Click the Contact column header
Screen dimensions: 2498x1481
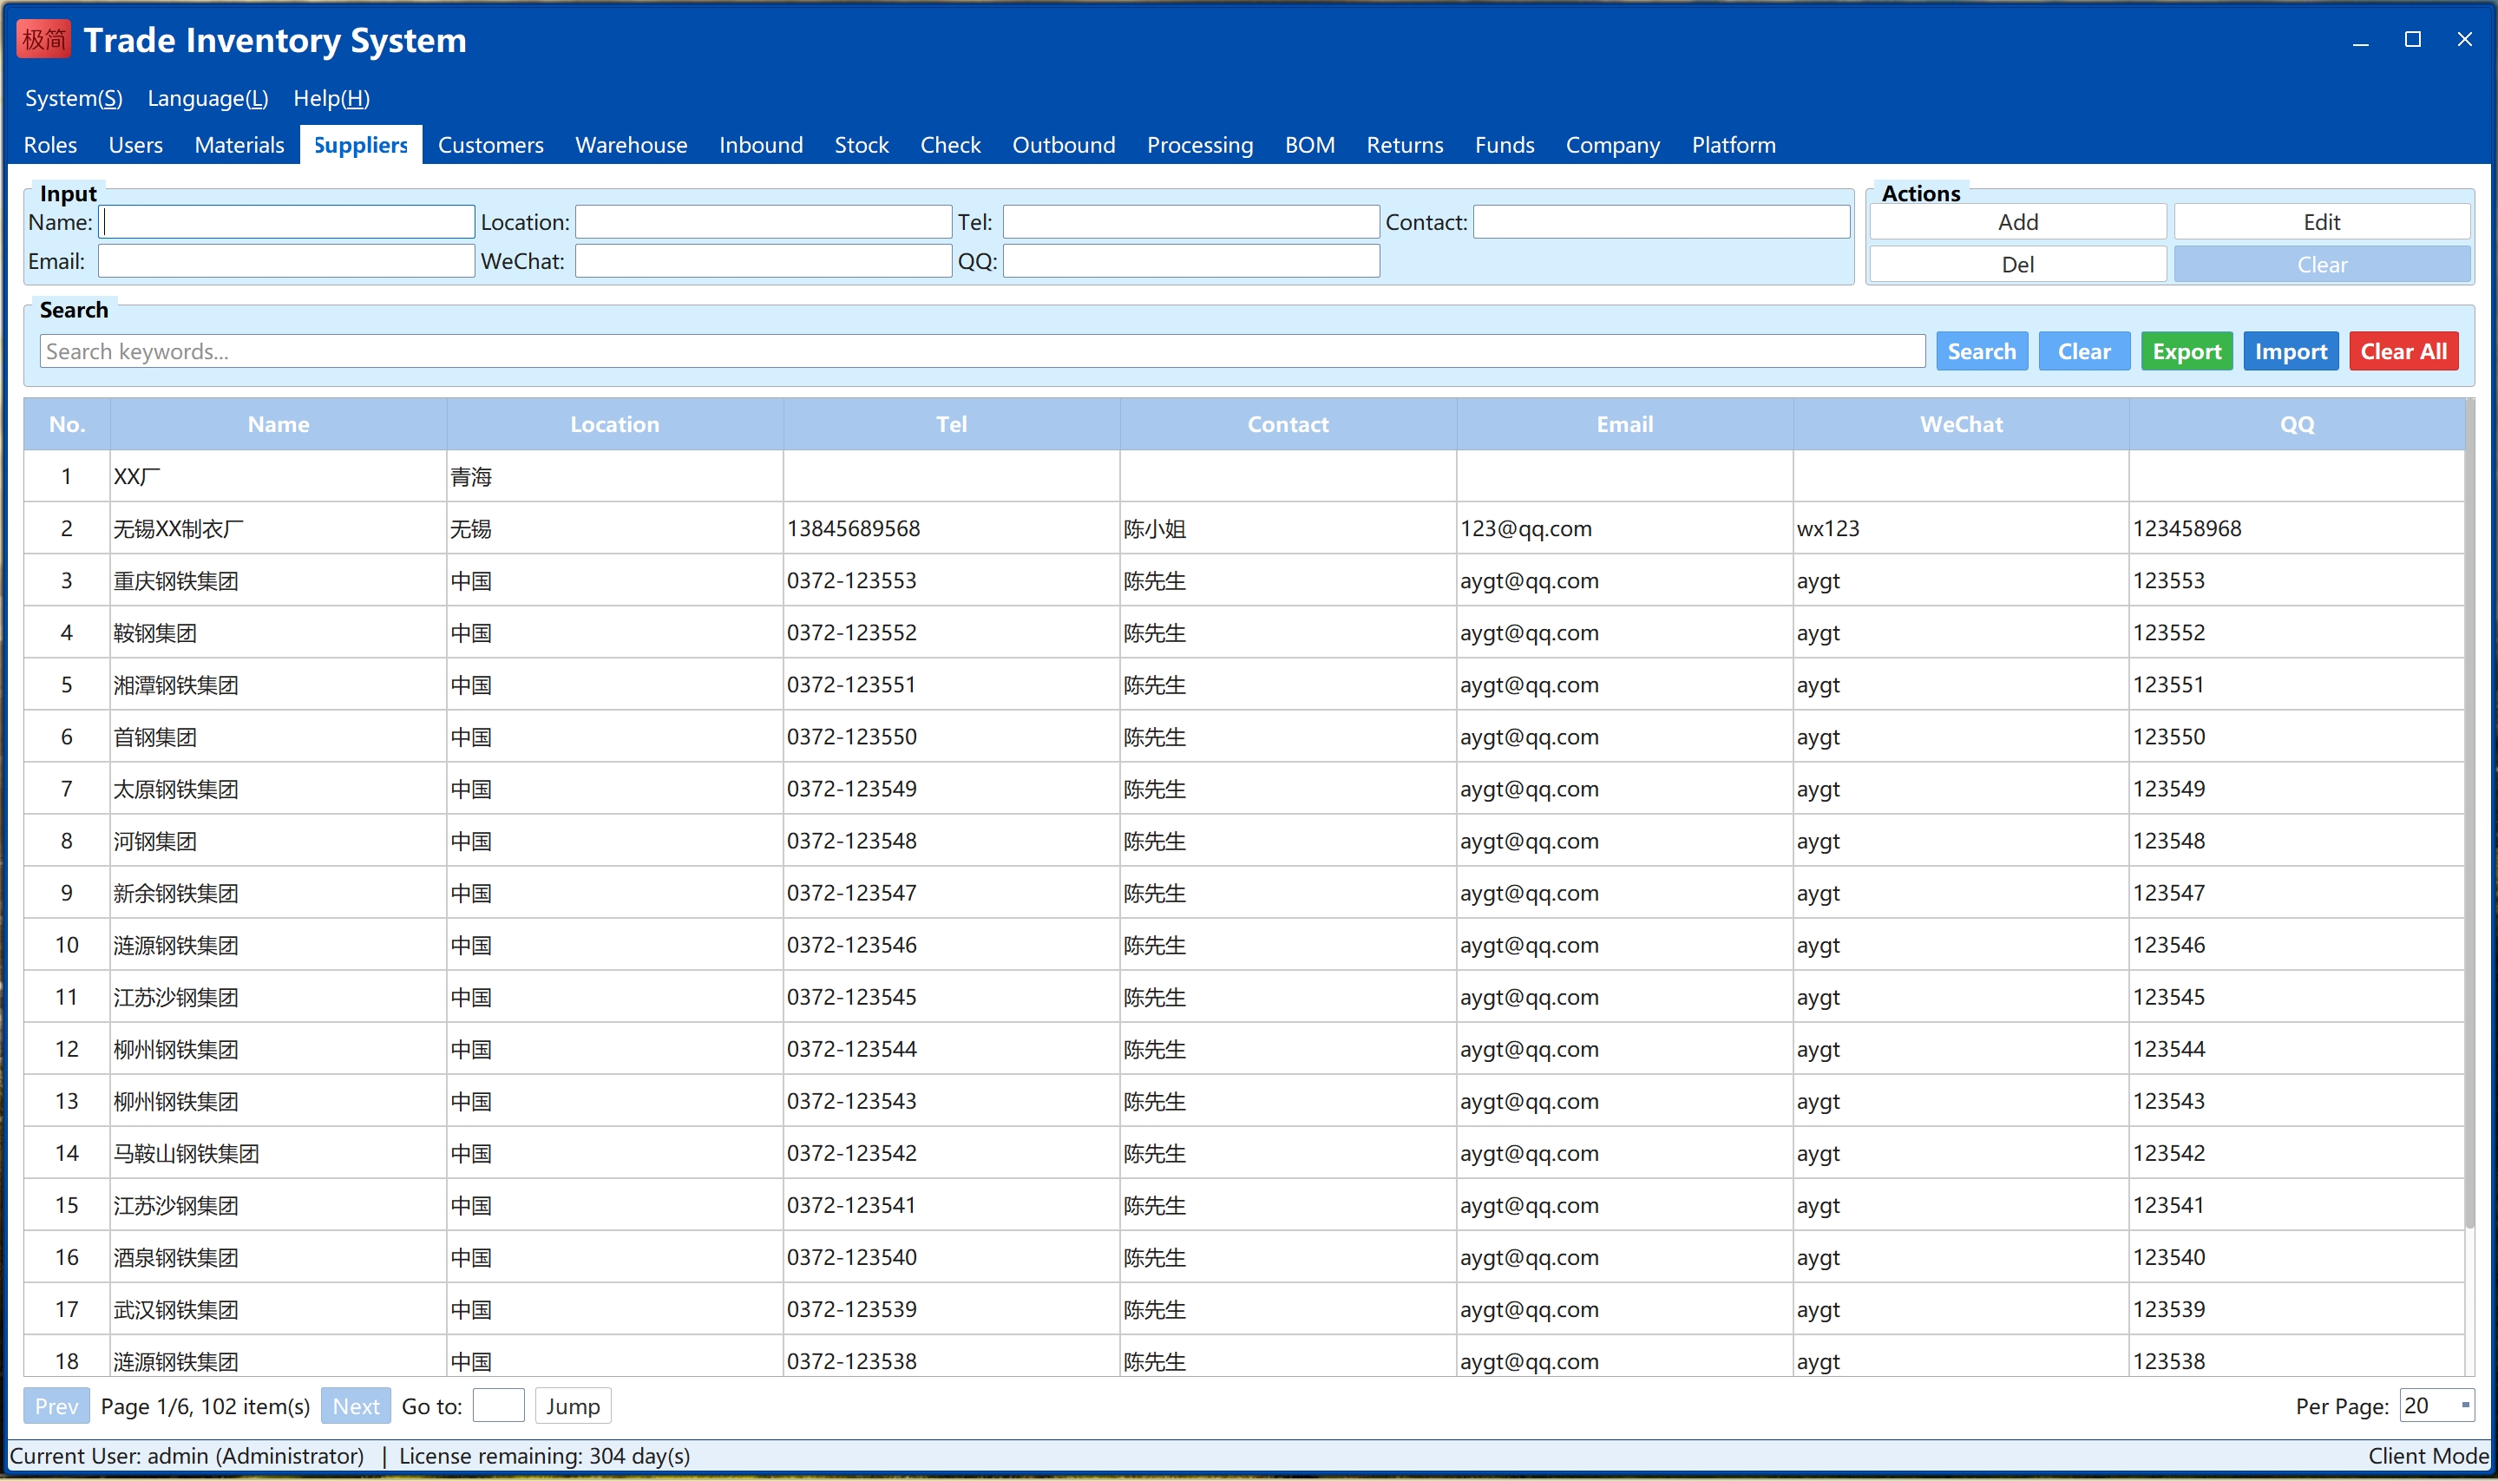[1288, 424]
